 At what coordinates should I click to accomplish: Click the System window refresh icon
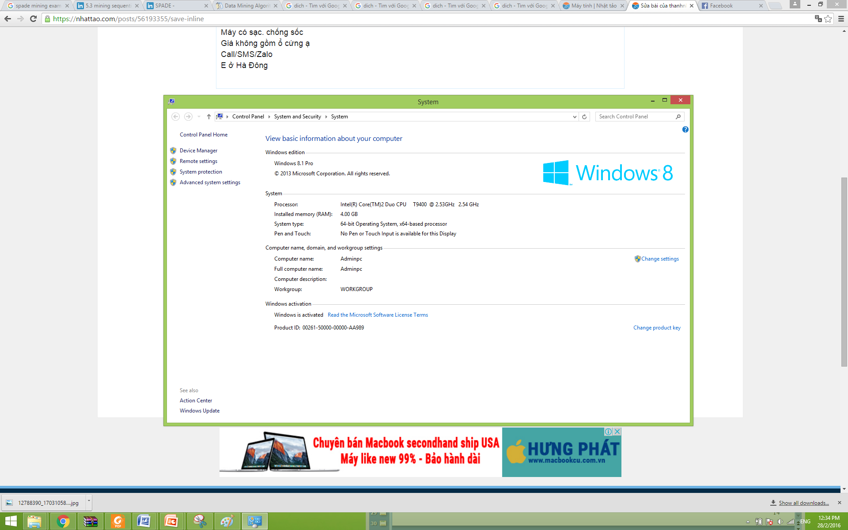[x=584, y=117]
